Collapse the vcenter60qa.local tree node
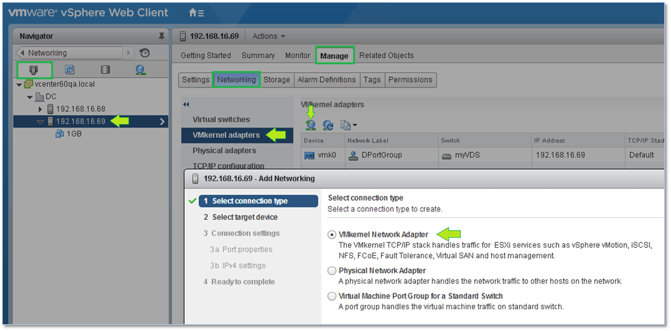 (19, 85)
